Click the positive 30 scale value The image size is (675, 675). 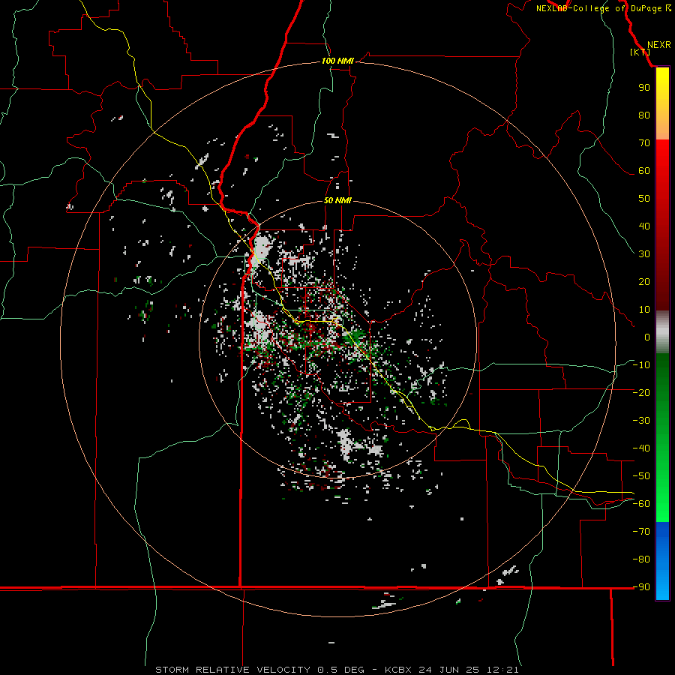pyautogui.click(x=644, y=254)
